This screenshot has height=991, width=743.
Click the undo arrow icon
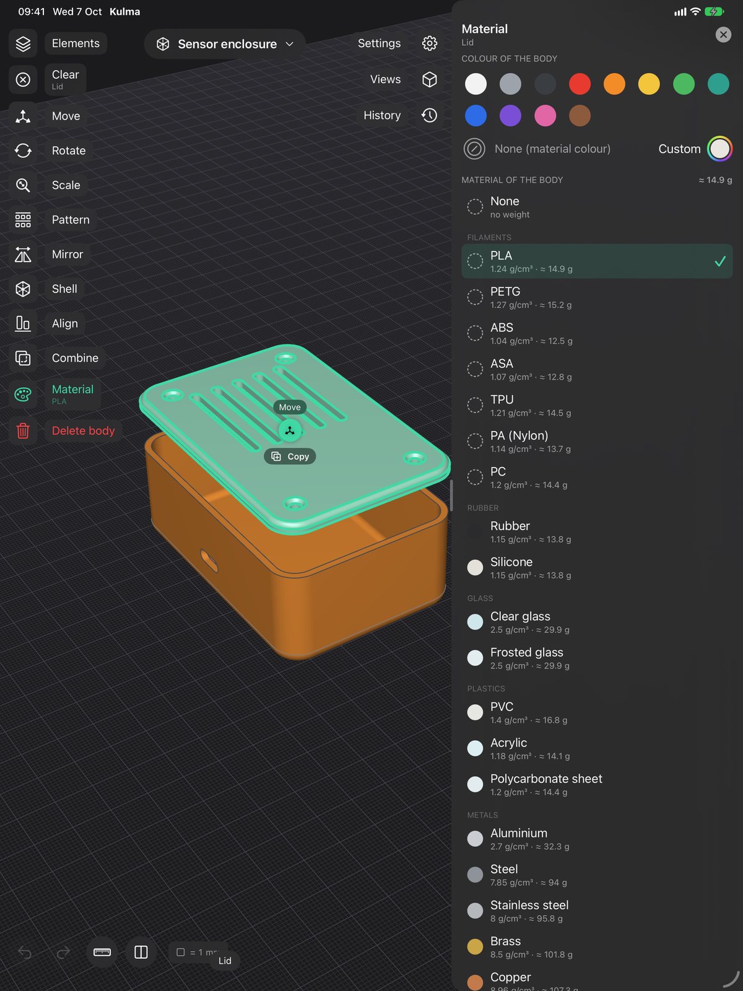(x=25, y=953)
